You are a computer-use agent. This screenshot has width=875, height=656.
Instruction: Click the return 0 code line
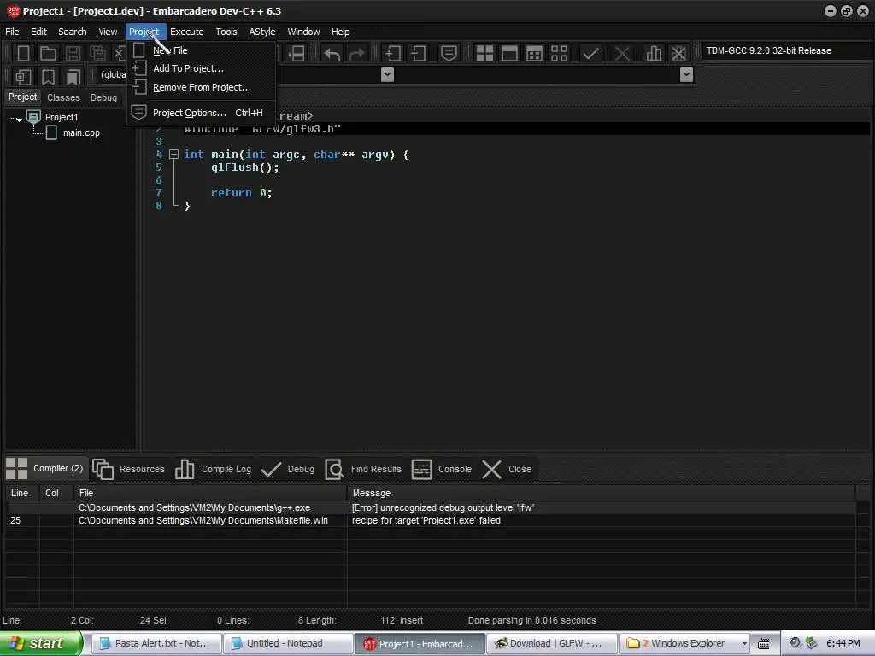(x=241, y=193)
